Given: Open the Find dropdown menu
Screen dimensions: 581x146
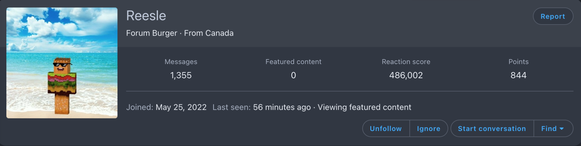Looking at the screenshot, I should [553, 128].
